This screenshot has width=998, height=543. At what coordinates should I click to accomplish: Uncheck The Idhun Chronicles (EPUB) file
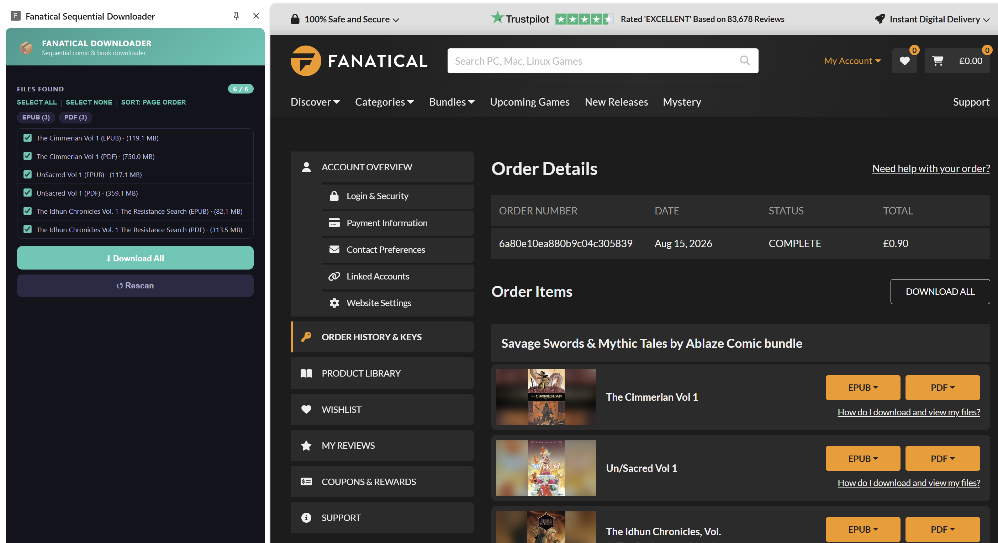click(27, 211)
